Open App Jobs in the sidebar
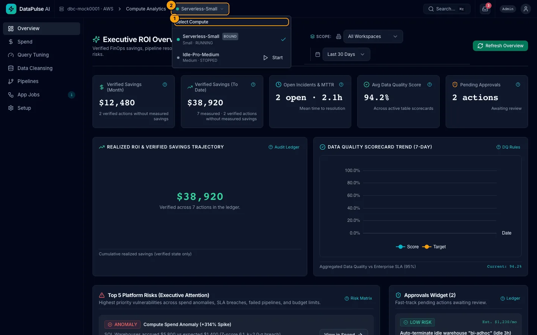Screen dimensions: 537x335 coord(41,95)
